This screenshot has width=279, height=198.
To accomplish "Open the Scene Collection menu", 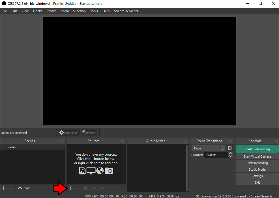I will click(73, 11).
